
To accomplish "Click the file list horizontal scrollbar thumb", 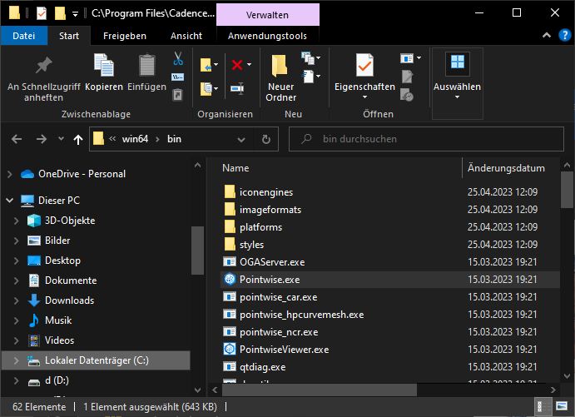I will [x=320, y=390].
